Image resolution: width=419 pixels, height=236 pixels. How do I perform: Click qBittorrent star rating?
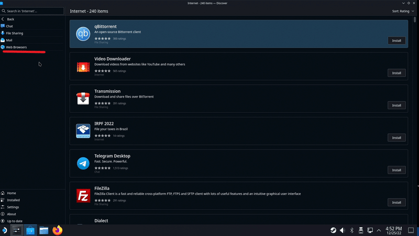[x=102, y=38]
